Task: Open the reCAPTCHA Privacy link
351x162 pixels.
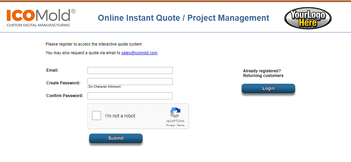Action: click(170, 126)
